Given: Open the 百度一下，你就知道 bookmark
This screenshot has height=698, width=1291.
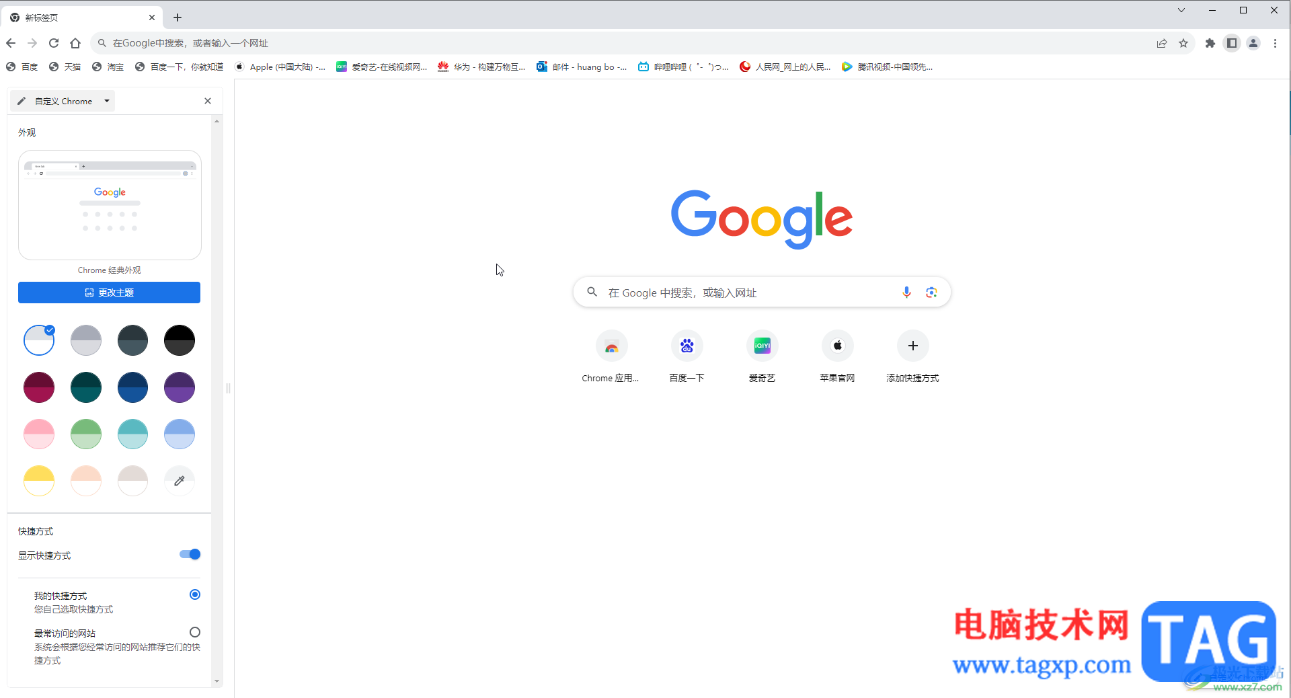Looking at the screenshot, I should click(180, 67).
